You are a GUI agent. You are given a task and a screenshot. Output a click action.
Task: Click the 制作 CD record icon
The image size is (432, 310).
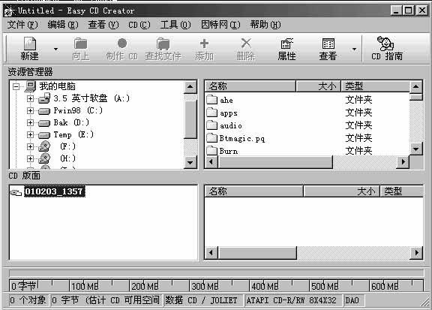pyautogui.click(x=122, y=44)
